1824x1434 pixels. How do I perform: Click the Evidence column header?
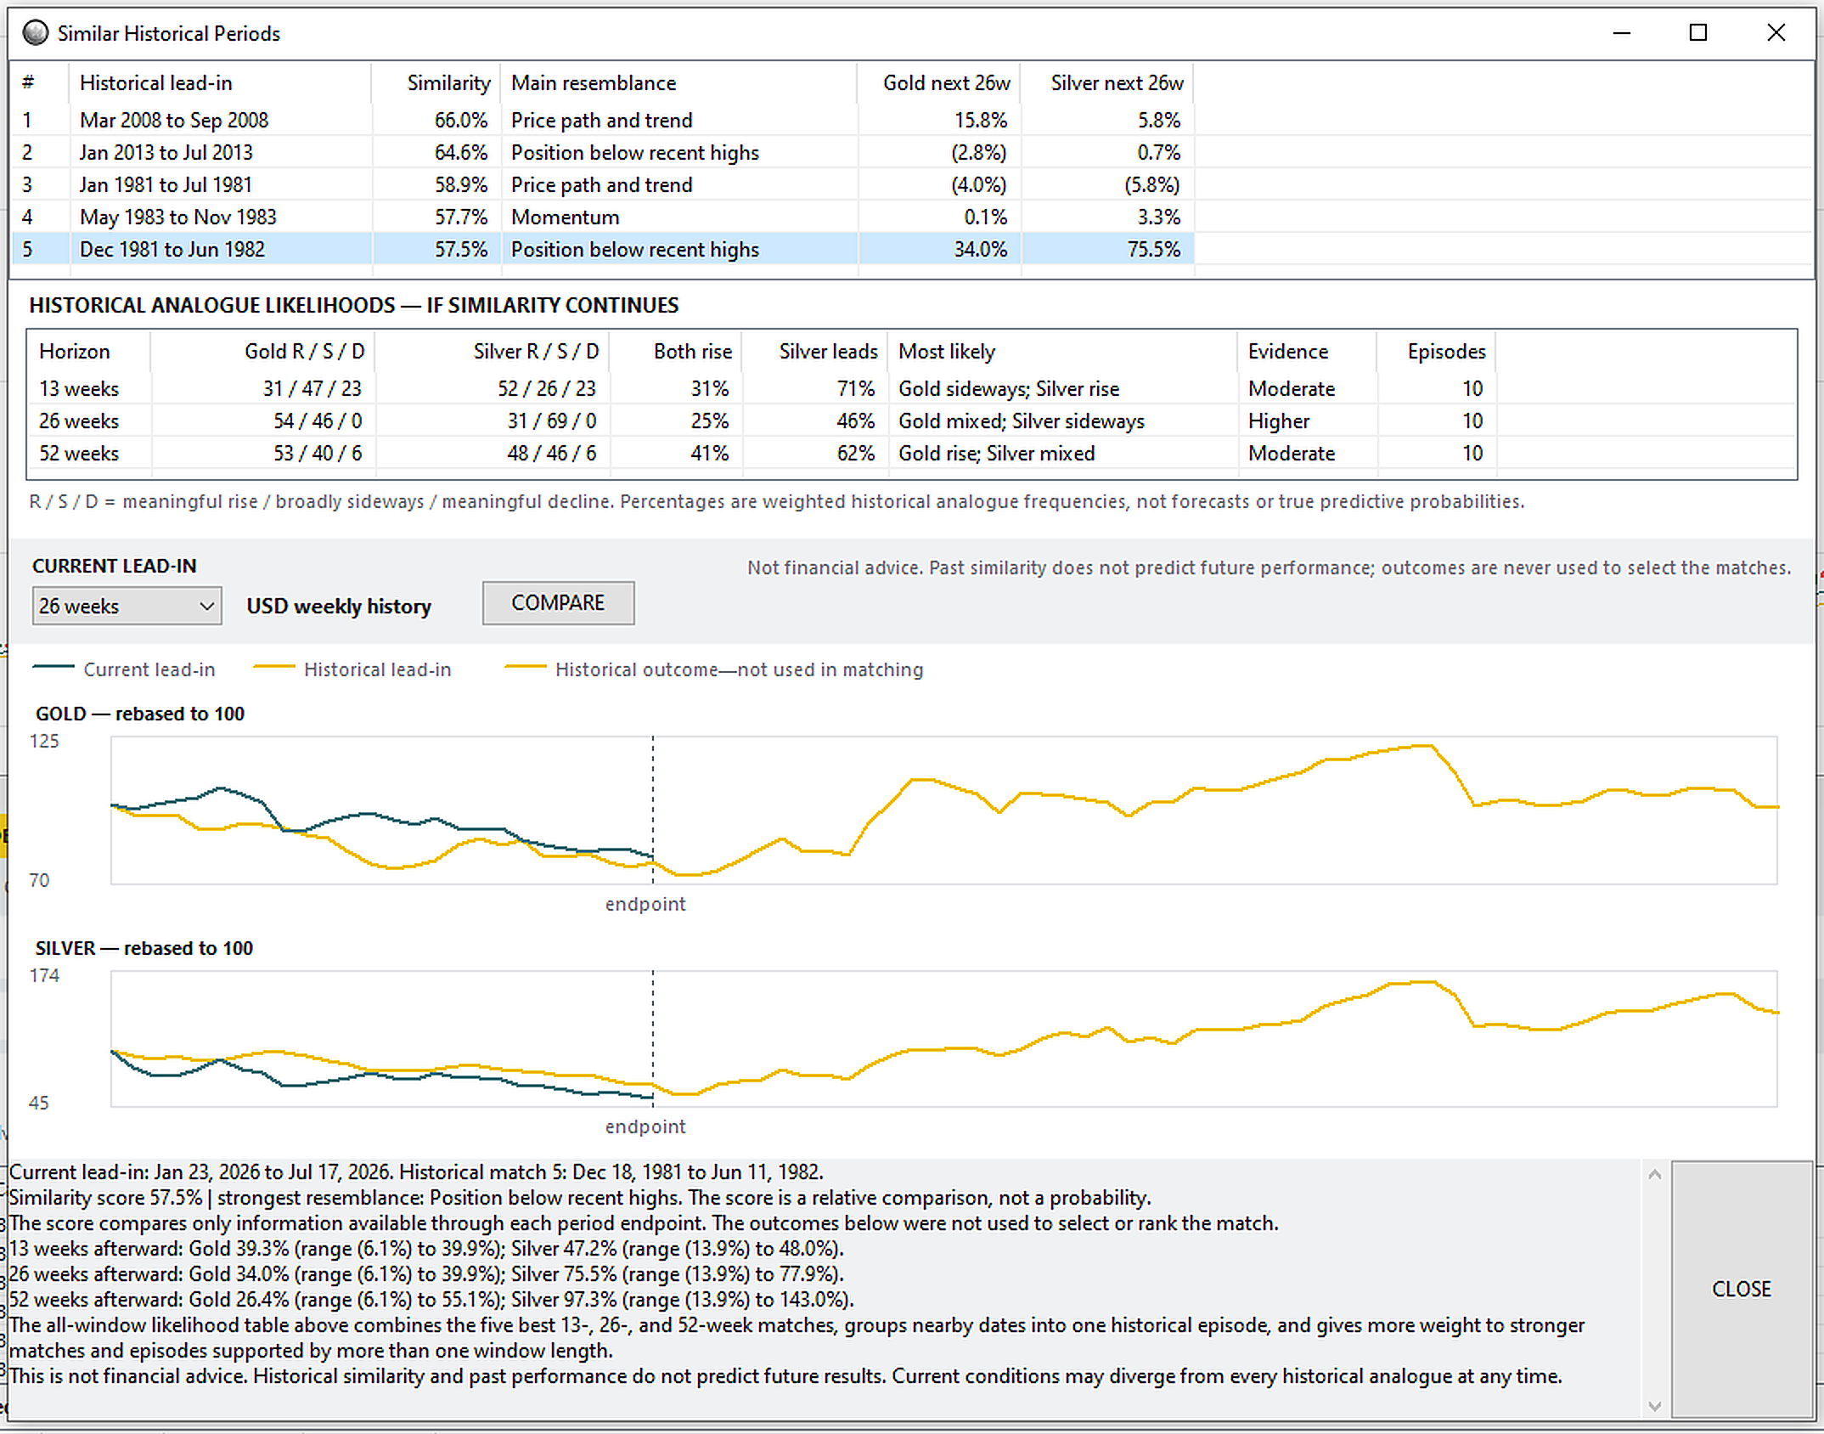coord(1307,352)
